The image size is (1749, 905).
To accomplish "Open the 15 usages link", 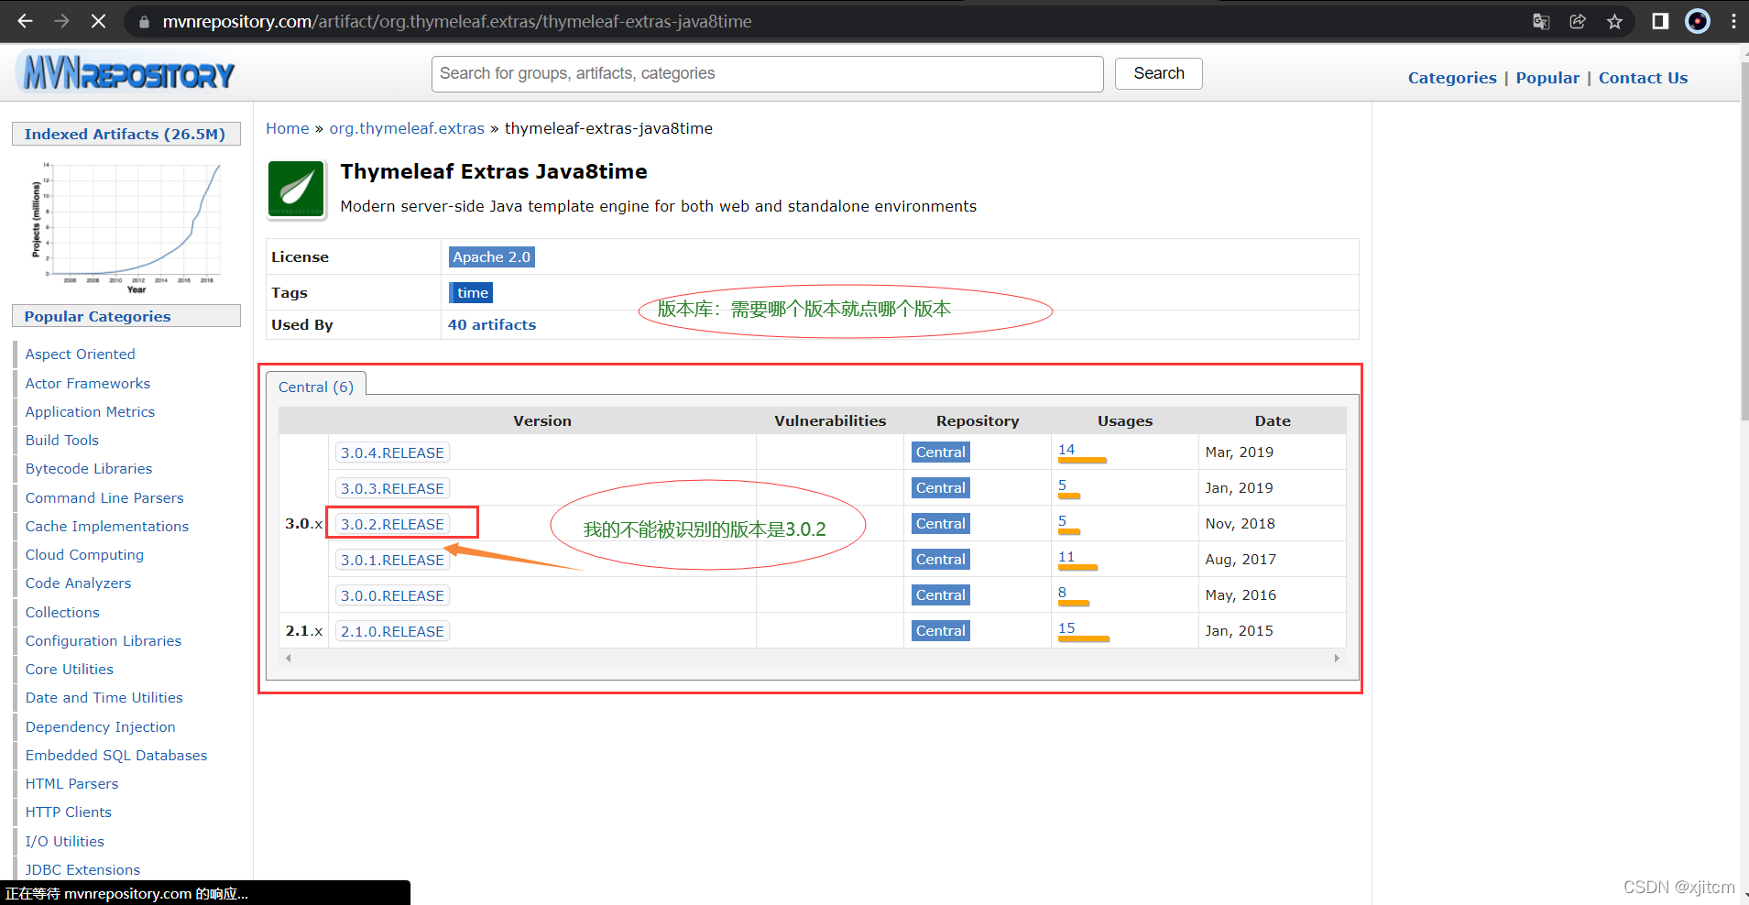I will [x=1066, y=627].
